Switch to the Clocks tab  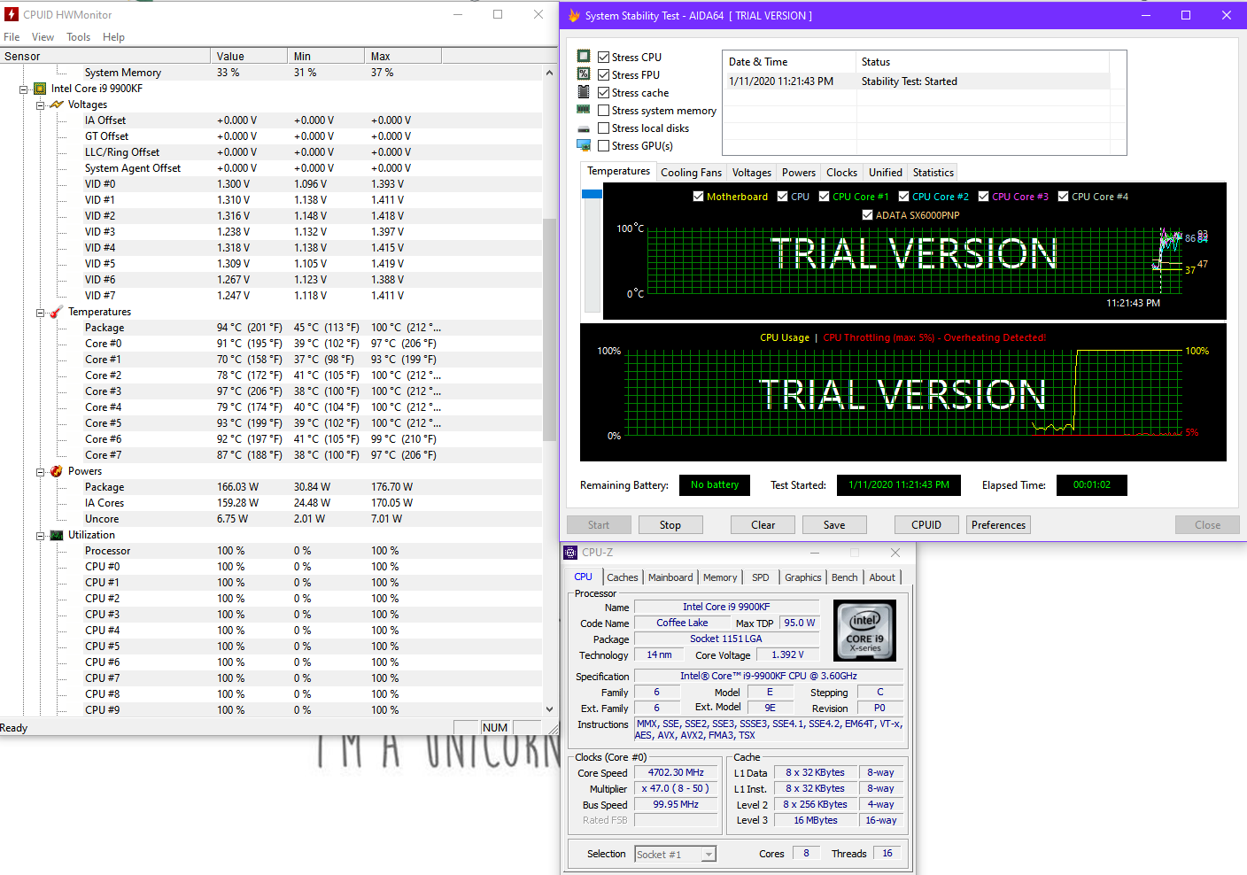click(841, 173)
